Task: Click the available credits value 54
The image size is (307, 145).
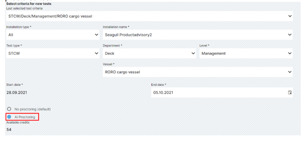Action: pos(9,129)
